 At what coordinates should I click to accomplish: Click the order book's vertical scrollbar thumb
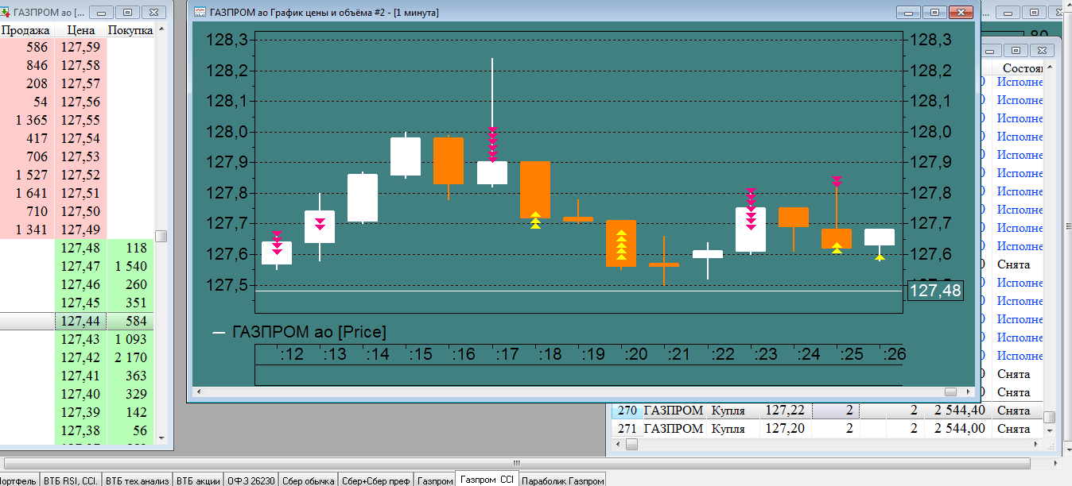161,236
